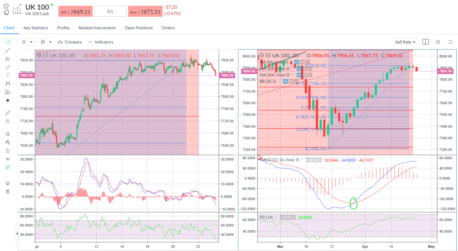Image resolution: width=458 pixels, height=251 pixels.
Task: Open the Open Positions tab
Action: pyautogui.click(x=139, y=28)
